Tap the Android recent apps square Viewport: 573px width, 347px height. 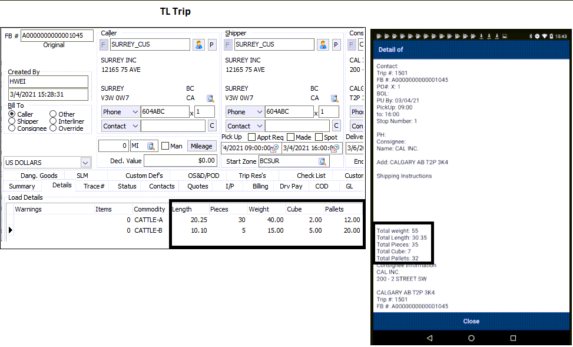click(x=513, y=338)
